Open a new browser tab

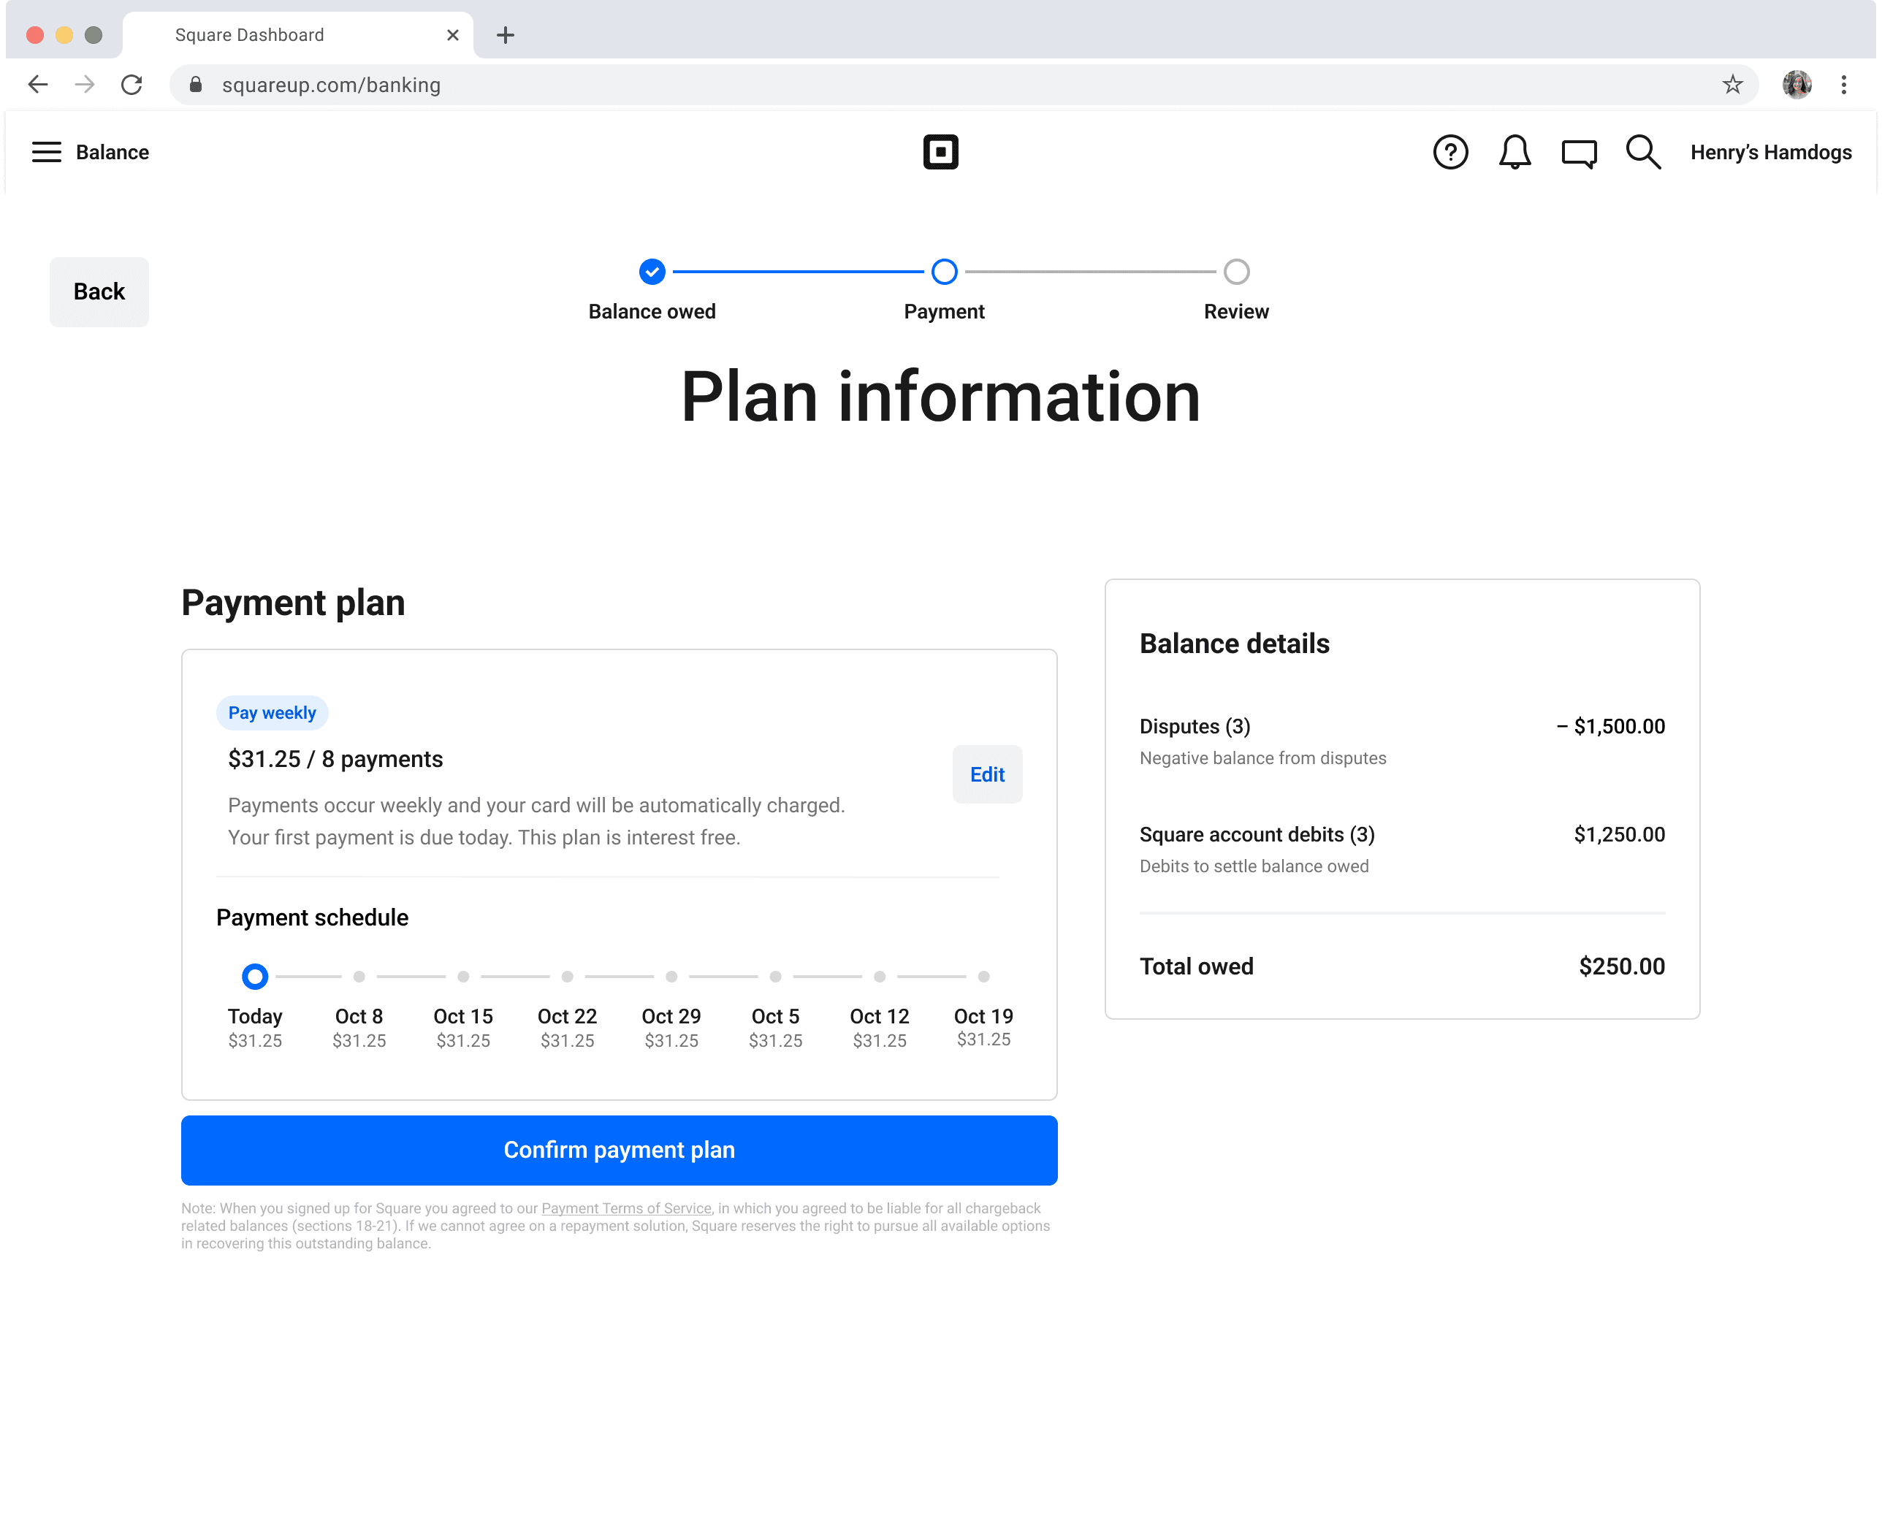pyautogui.click(x=506, y=35)
